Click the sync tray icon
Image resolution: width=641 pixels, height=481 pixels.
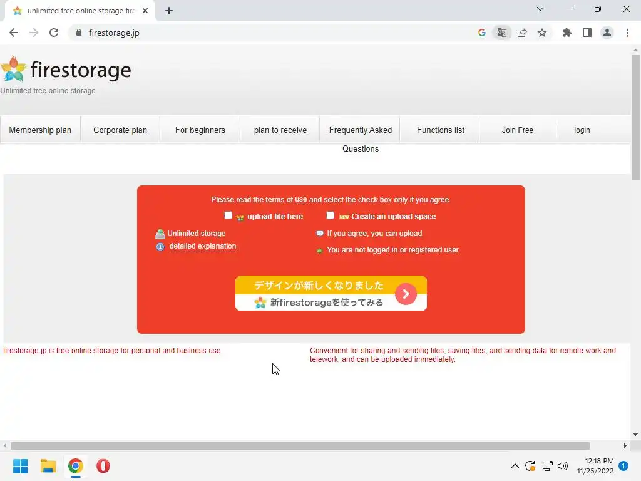pyautogui.click(x=530, y=466)
